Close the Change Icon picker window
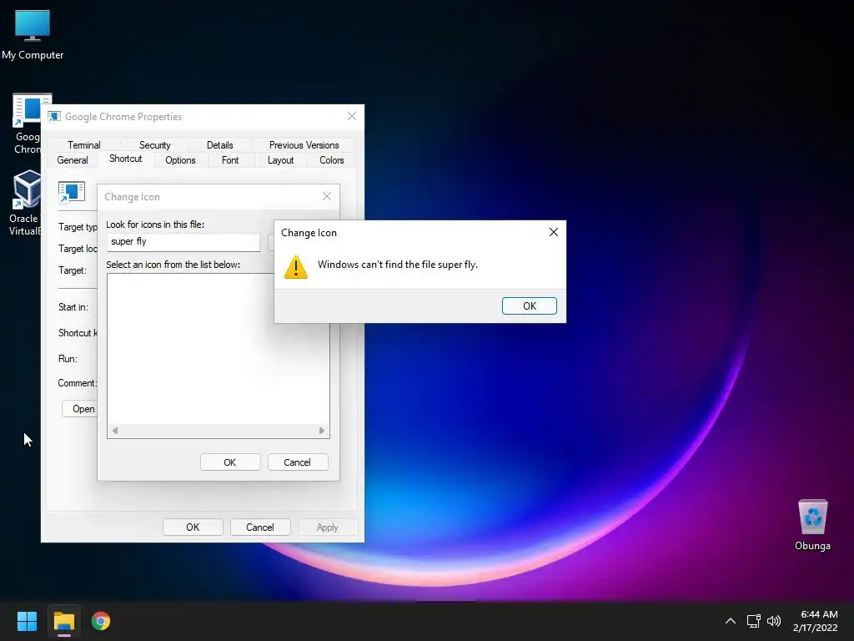 tap(327, 196)
